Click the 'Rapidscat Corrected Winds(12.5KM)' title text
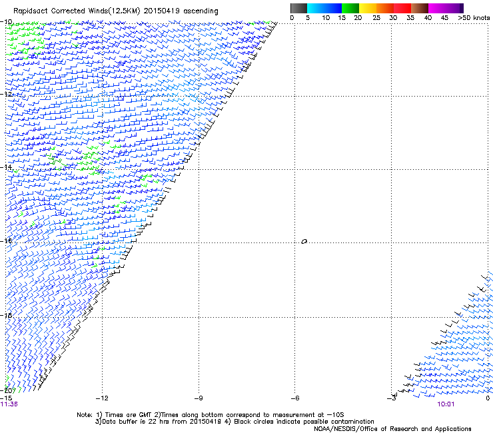Screen dimensions: 493x433 click(77, 11)
